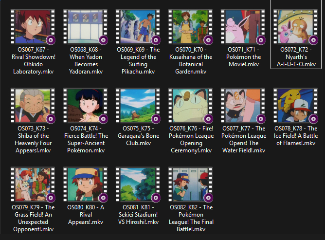Click the OS071_K71 Pokémon the Movie thumbnail

243,27
